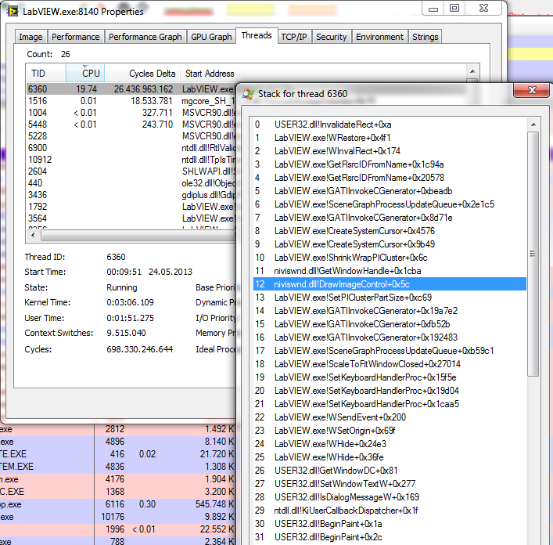
Task: Select thread 3436 gdiplus.dll row
Action: [132, 194]
